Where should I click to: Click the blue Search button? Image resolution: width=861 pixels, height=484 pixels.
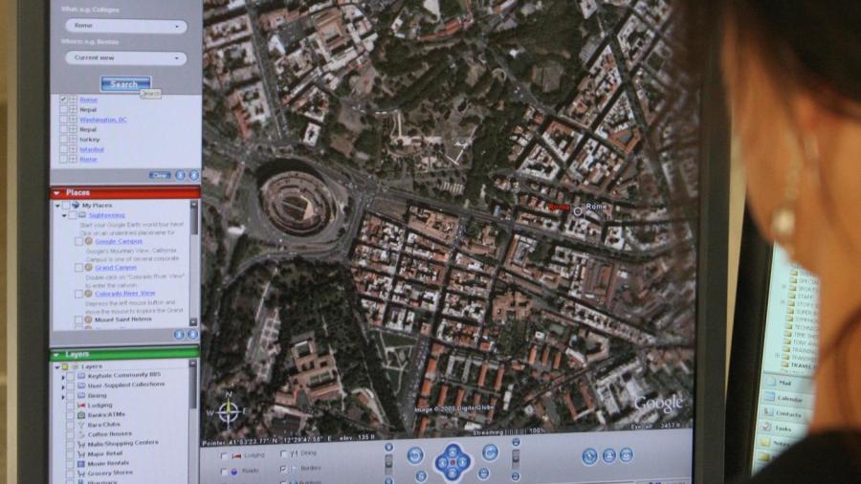(x=125, y=84)
